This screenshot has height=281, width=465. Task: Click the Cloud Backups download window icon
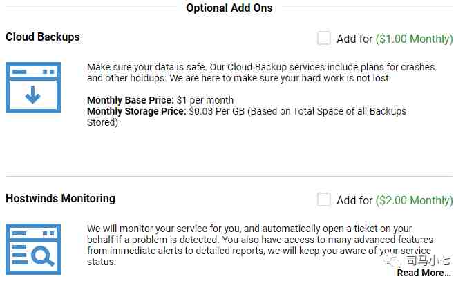coord(33,88)
